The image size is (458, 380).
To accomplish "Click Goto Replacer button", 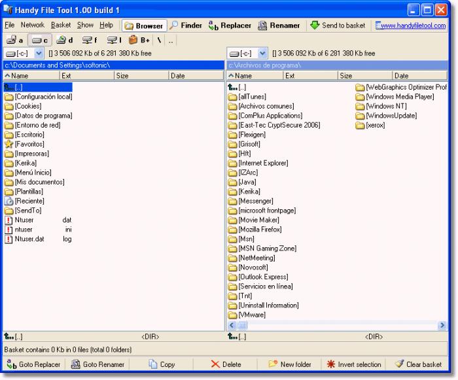I will click(x=33, y=364).
